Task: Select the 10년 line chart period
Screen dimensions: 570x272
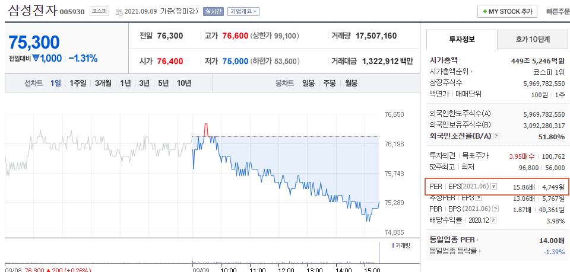Action: 184,83
